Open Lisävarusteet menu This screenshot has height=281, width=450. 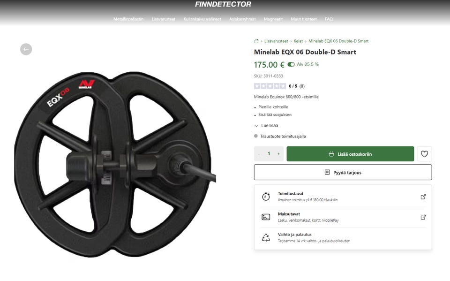(x=163, y=19)
